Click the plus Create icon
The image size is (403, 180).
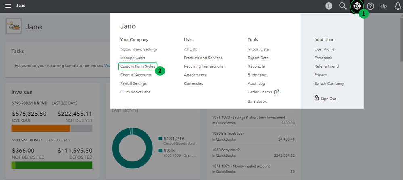pyautogui.click(x=329, y=6)
